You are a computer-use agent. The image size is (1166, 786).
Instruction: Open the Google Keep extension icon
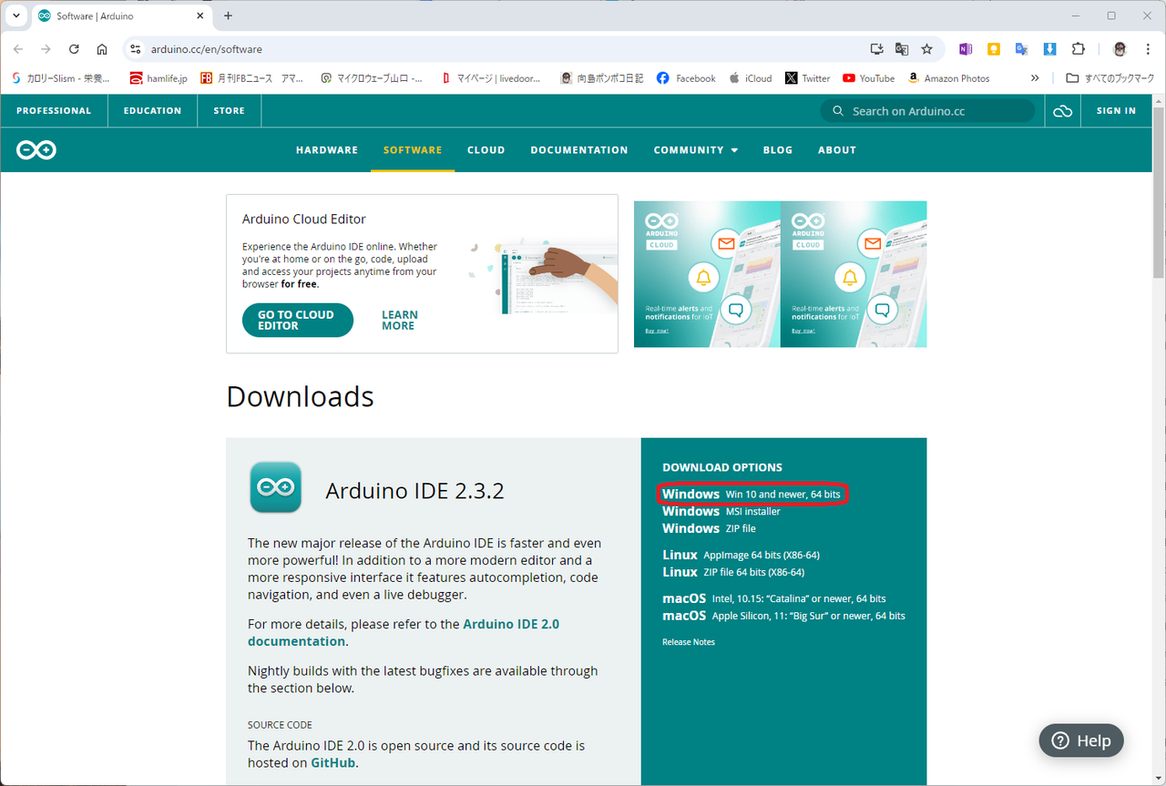click(x=993, y=48)
